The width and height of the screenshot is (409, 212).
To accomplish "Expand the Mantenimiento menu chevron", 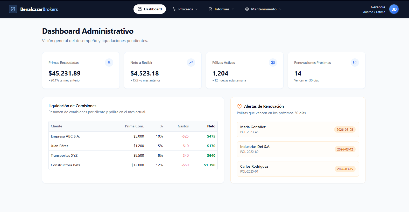I will click(x=280, y=9).
